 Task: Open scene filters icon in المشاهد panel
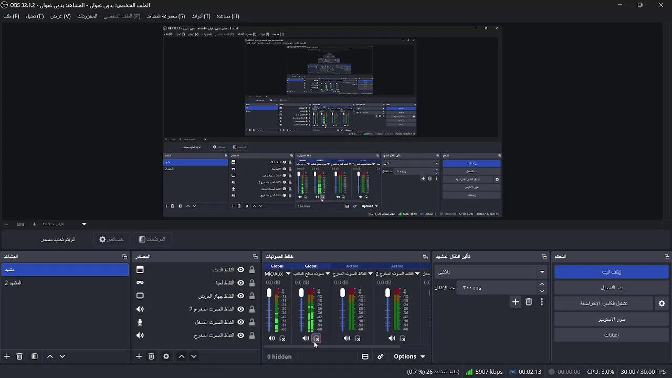(x=34, y=356)
